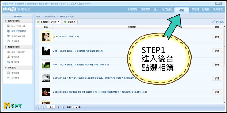This screenshot has height=113, width=227.
Task: Click the 相簿排序 button
Action: tap(70, 22)
